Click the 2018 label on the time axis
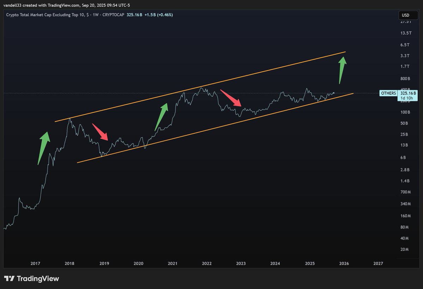Viewport: 423px width, 289px height. pyautogui.click(x=70, y=264)
